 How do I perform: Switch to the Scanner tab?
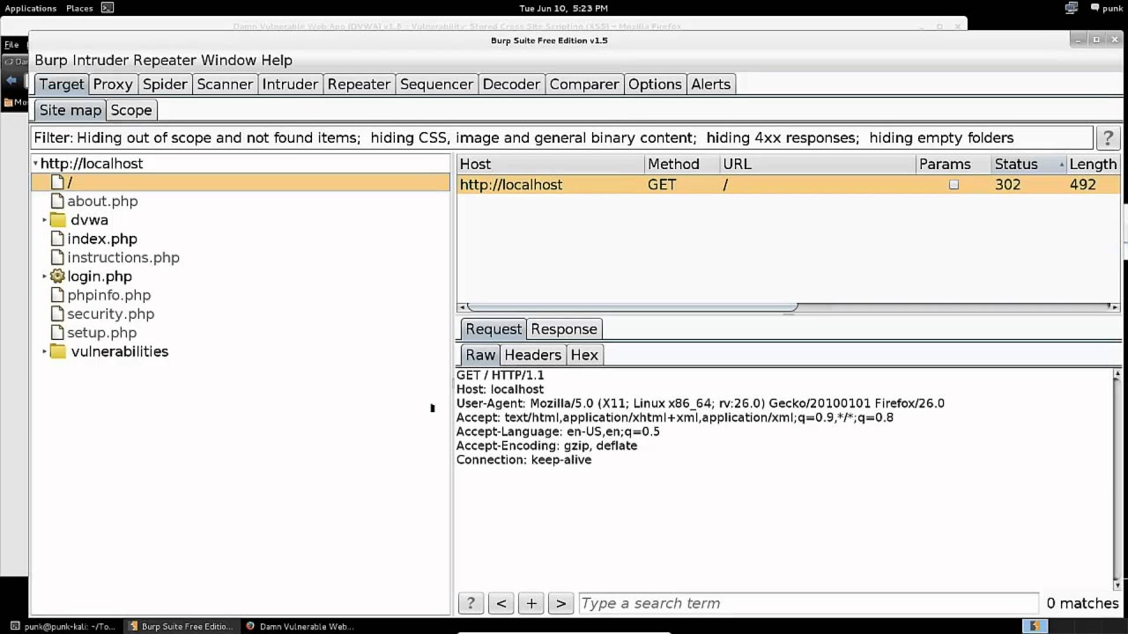click(x=225, y=84)
